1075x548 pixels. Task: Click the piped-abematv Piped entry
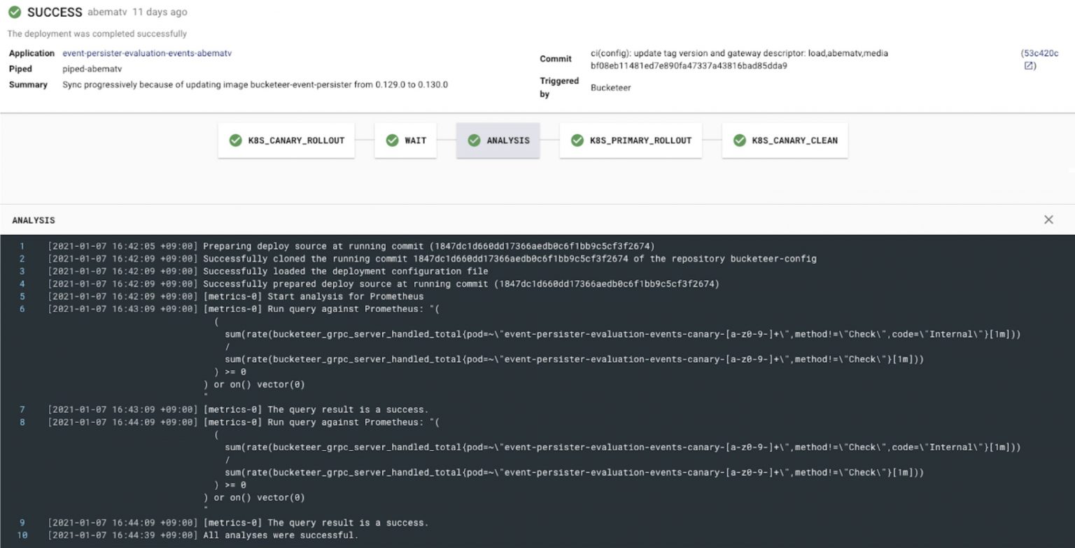click(x=92, y=68)
